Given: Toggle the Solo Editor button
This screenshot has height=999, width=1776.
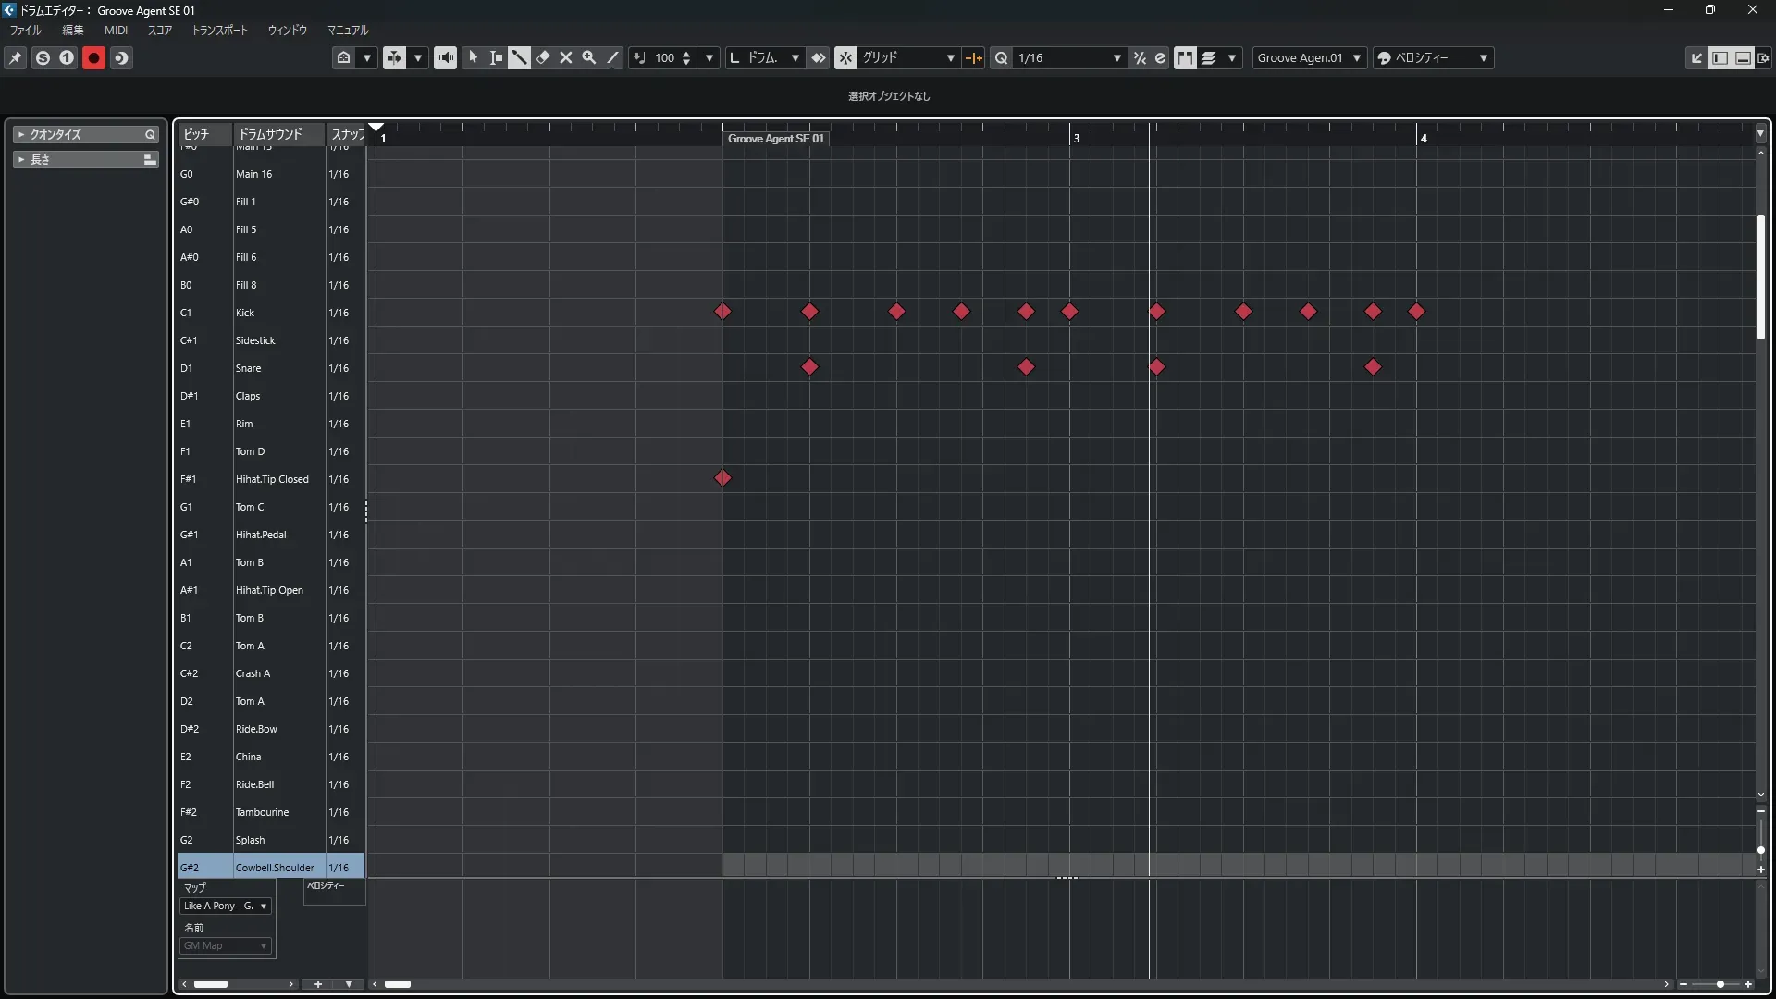Looking at the screenshot, I should coord(43,57).
